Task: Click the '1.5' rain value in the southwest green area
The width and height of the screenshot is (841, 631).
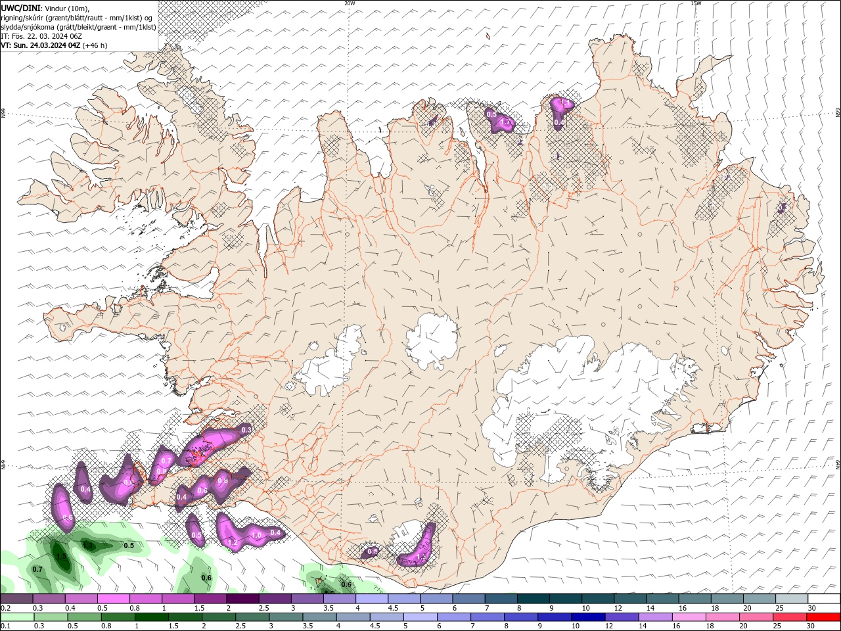Action: coord(62,556)
